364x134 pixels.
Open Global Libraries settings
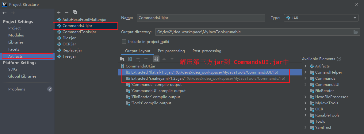pyautogui.click(x=22, y=76)
